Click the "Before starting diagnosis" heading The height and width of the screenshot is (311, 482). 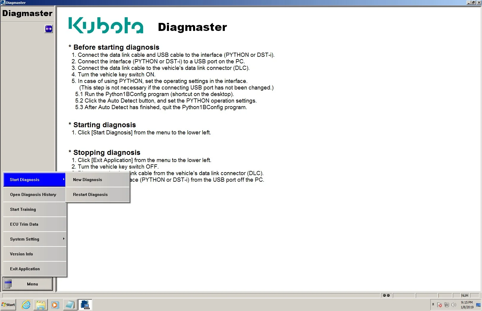pyautogui.click(x=116, y=47)
